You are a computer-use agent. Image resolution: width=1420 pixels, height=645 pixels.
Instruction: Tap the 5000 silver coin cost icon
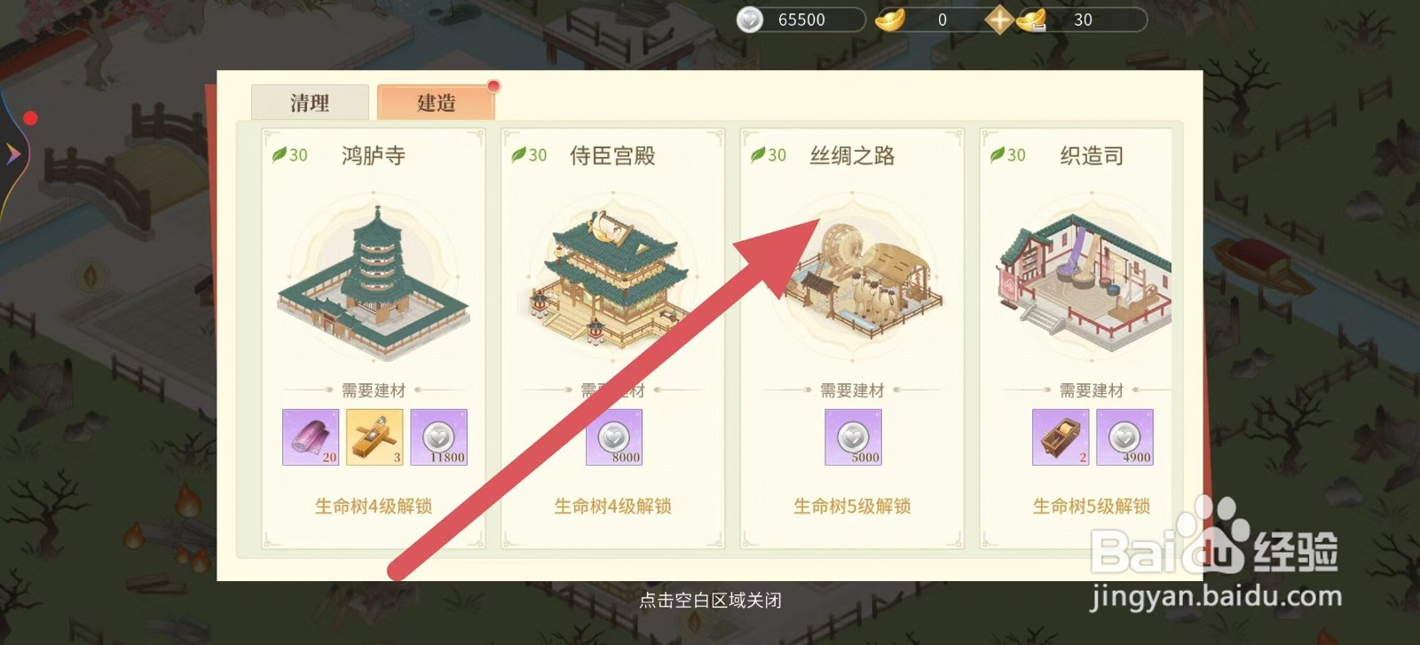[x=853, y=437]
